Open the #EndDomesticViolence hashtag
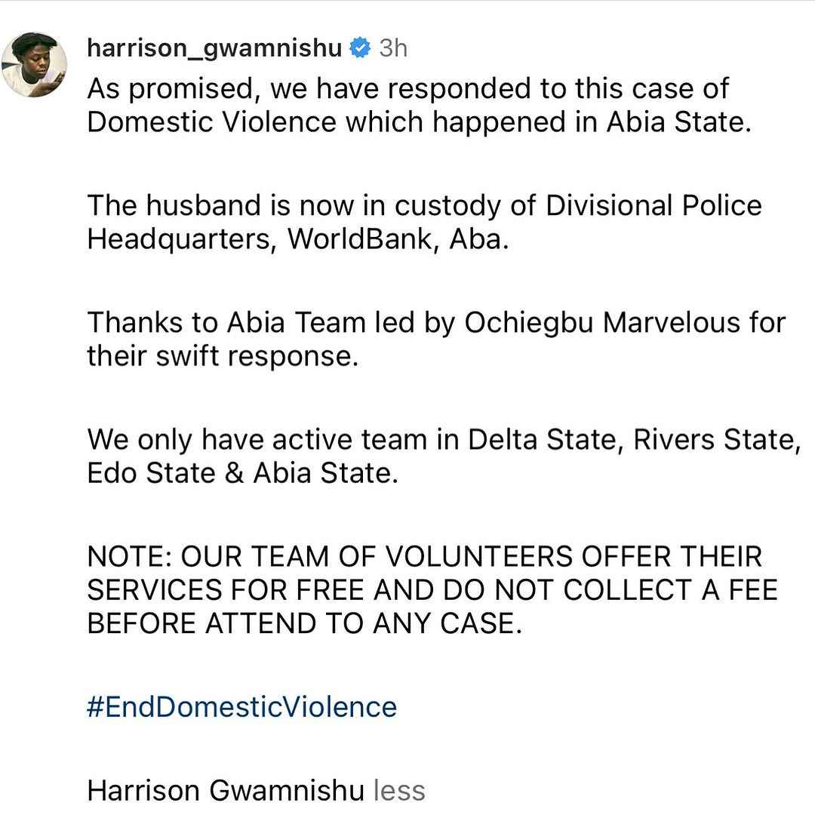This screenshot has width=815, height=815. pos(241,707)
